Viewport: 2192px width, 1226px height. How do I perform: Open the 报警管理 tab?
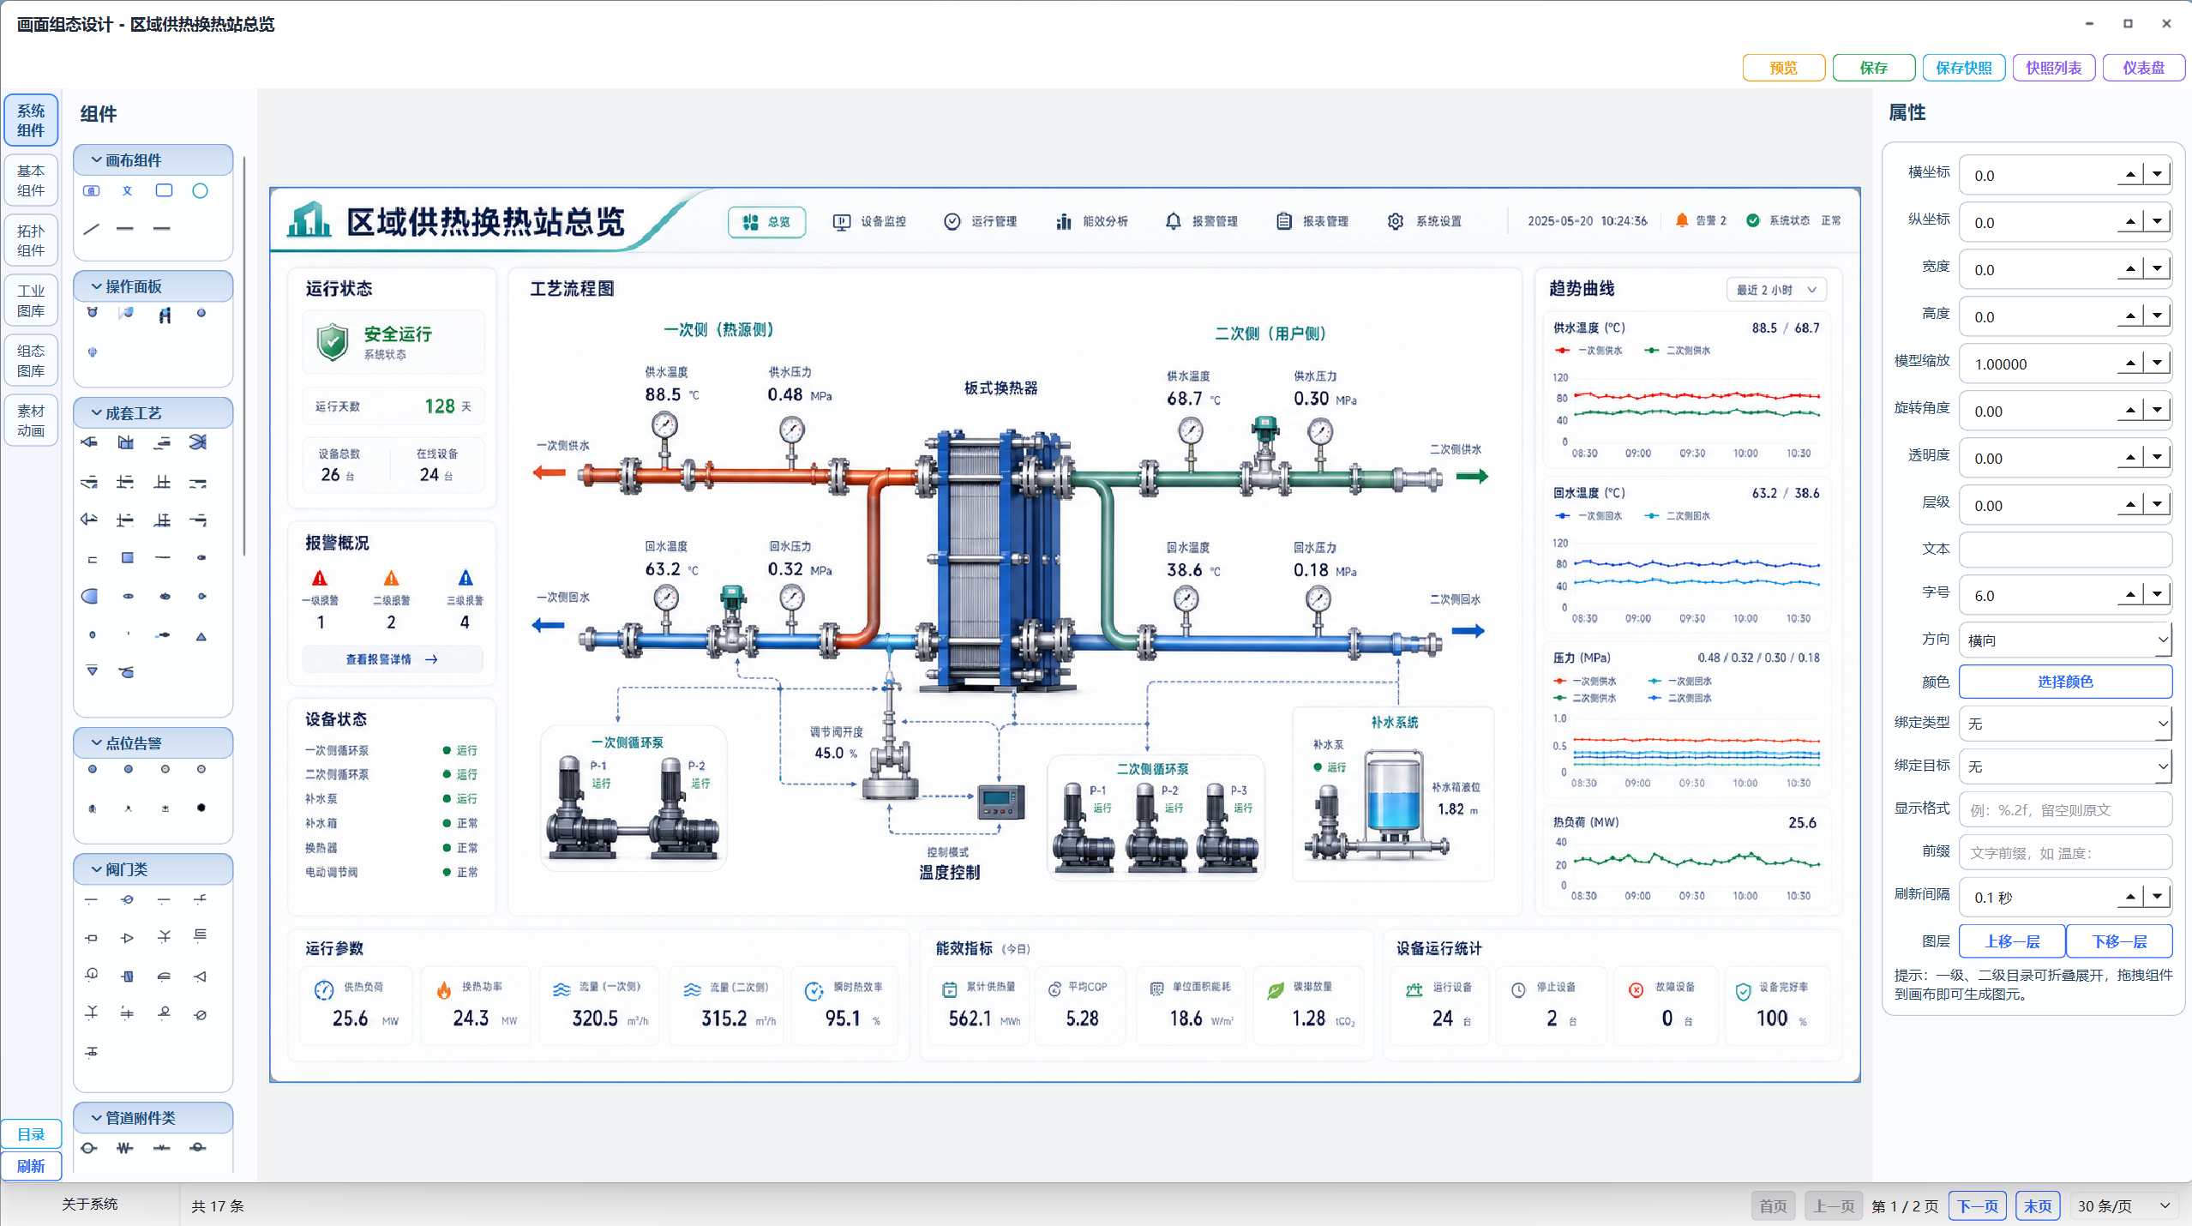[x=1201, y=222]
